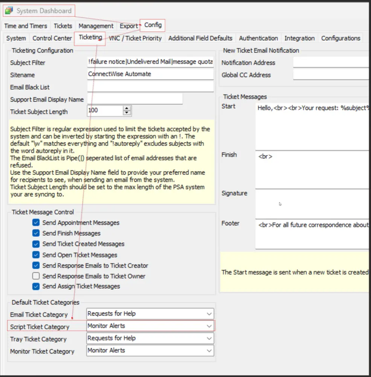Click inside the Start message box
The width and height of the screenshot is (371, 377).
(312, 126)
